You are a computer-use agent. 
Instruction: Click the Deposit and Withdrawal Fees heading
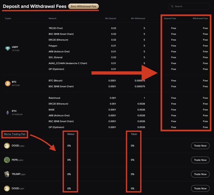point(35,6)
